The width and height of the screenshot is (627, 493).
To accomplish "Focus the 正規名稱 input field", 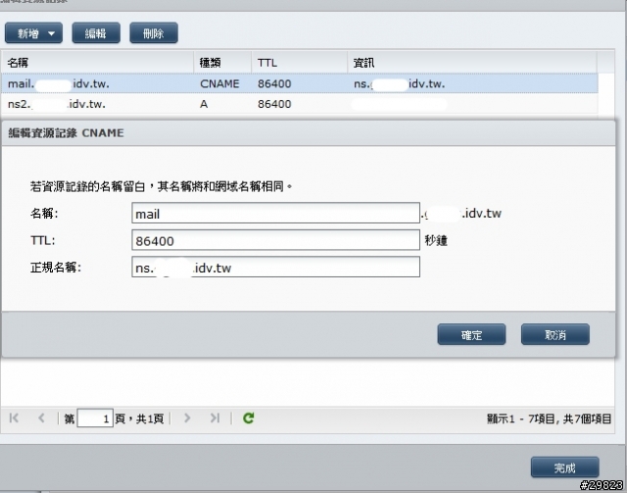I will pos(275,267).
